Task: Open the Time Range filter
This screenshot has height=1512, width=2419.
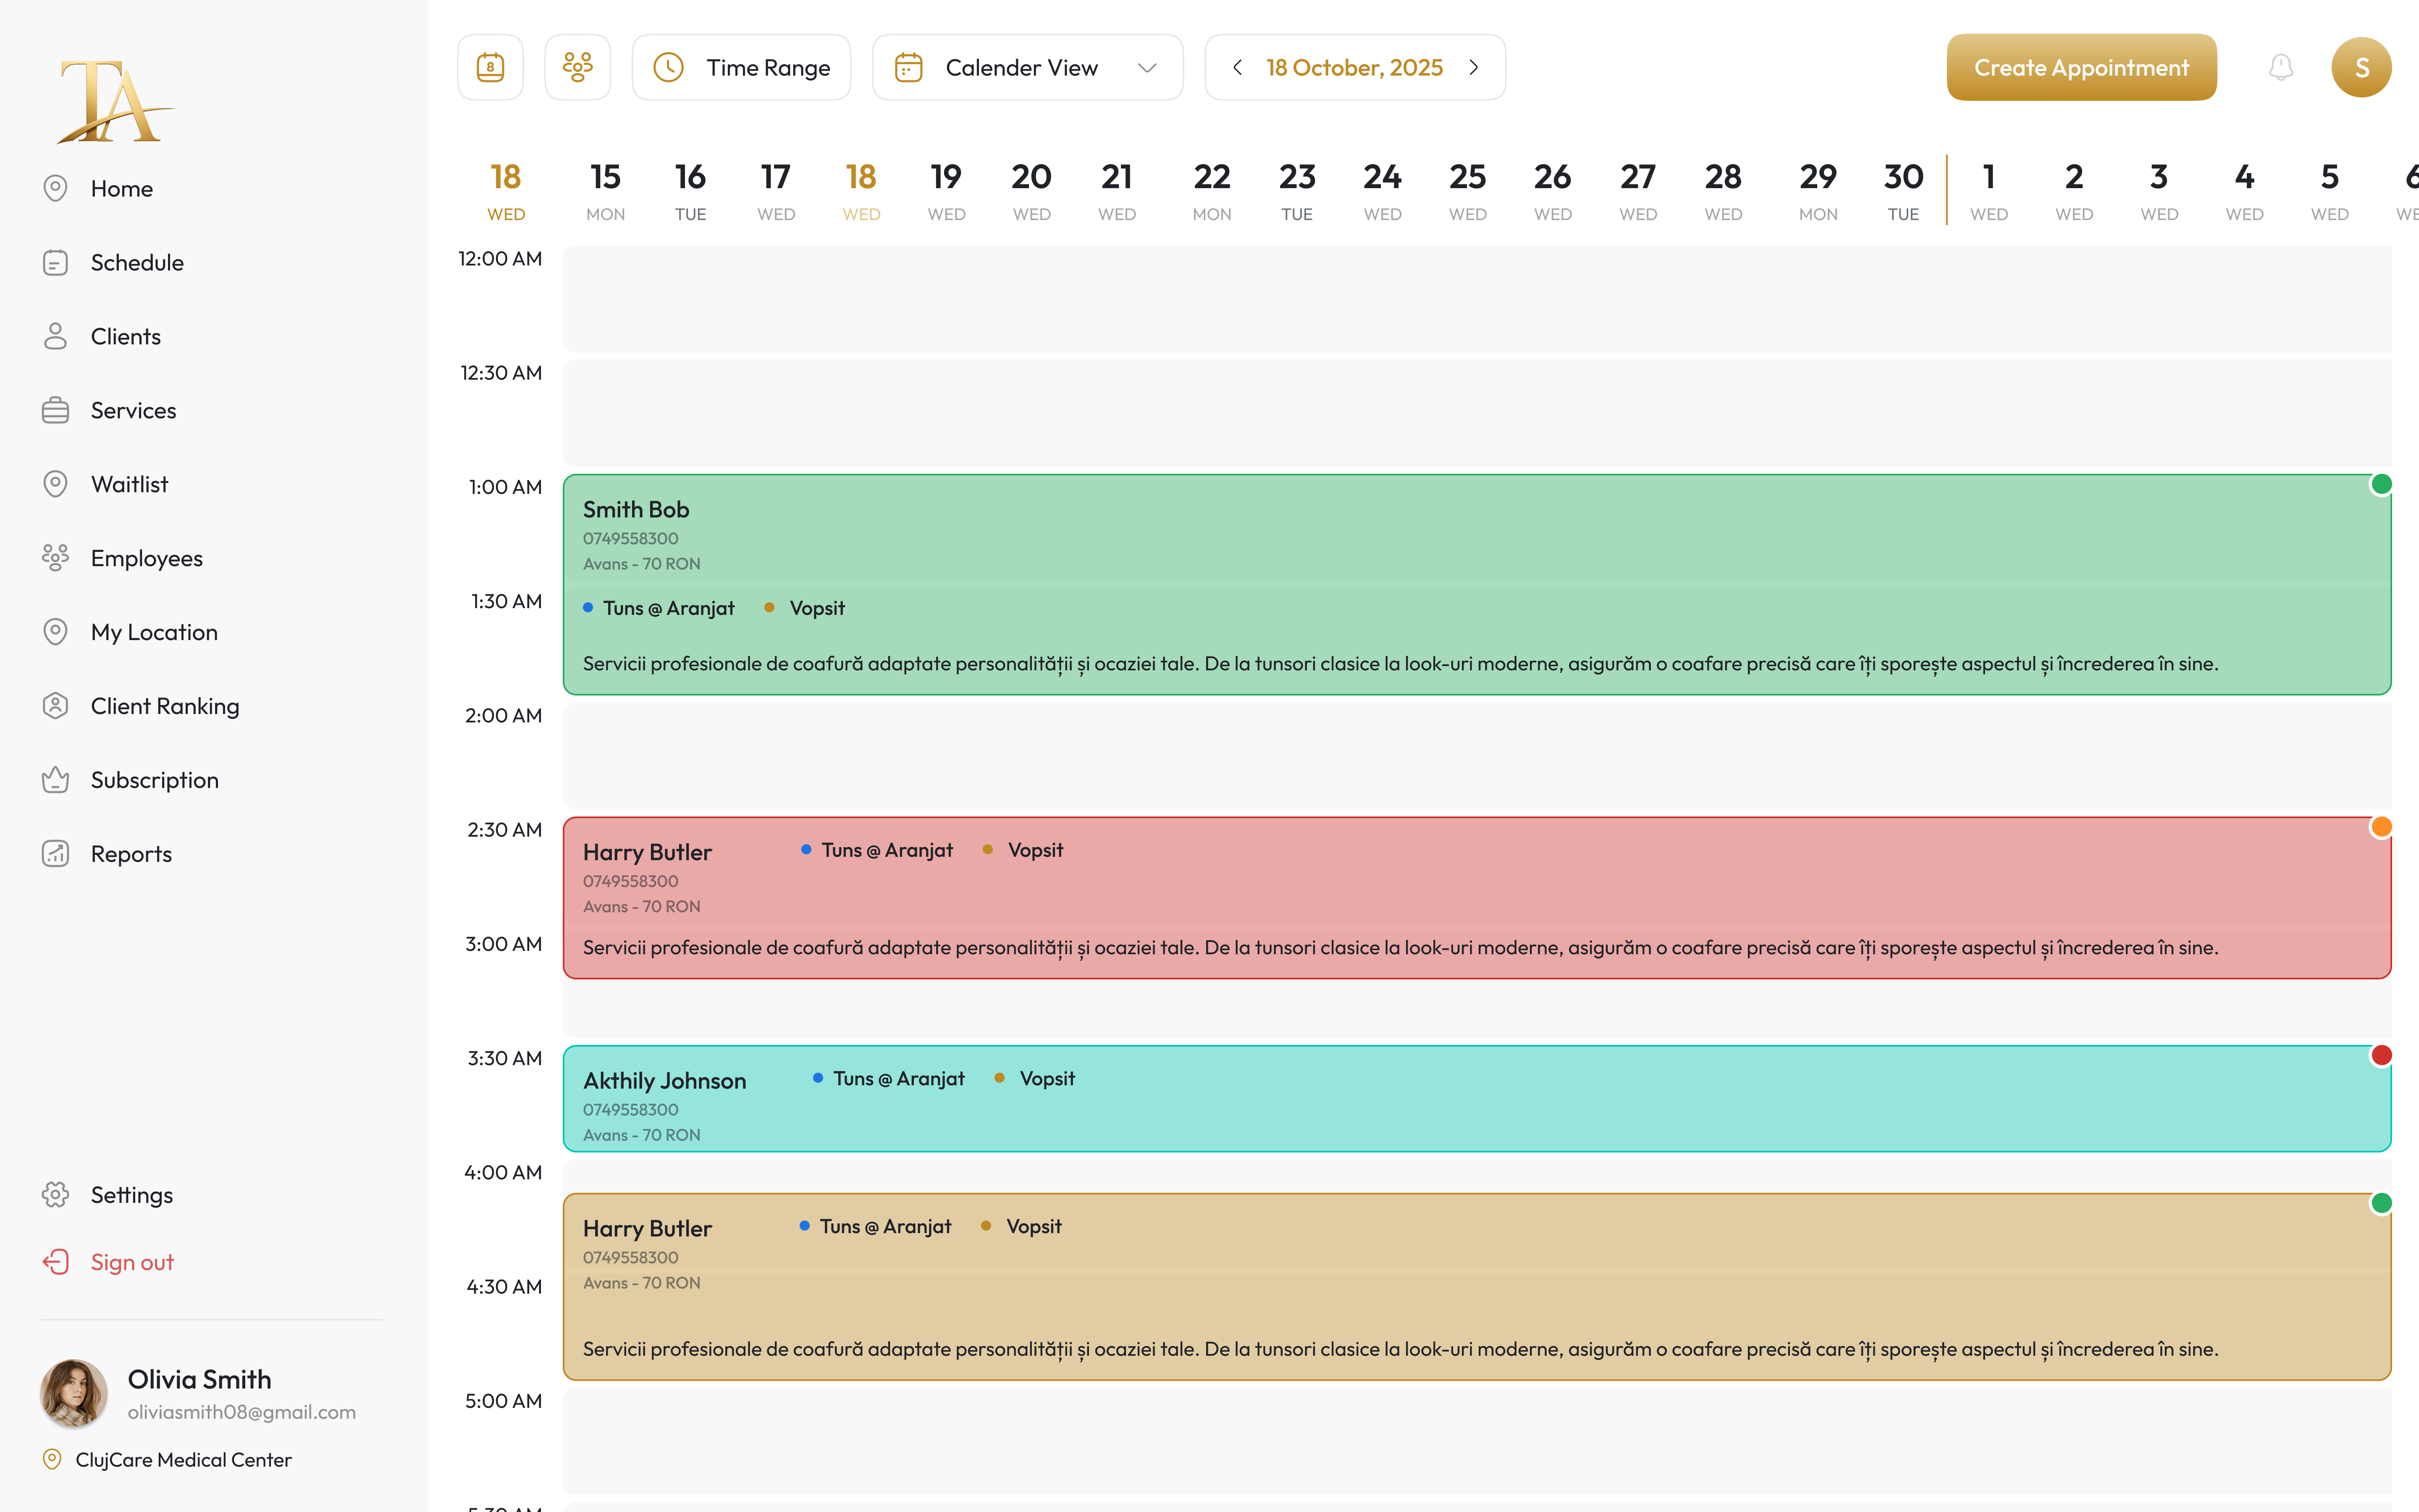Action: [741, 67]
